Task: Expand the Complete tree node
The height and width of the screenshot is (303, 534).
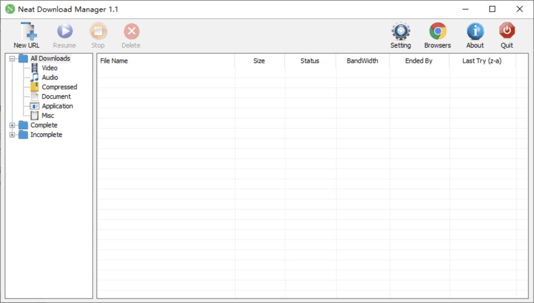Action: click(12, 125)
